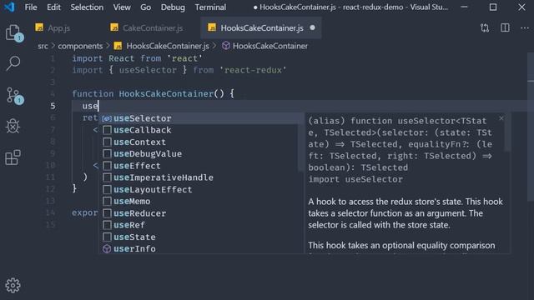Click the JS file icon in breadcrumb
Image resolution: width=534 pixels, height=300 pixels.
pos(118,46)
